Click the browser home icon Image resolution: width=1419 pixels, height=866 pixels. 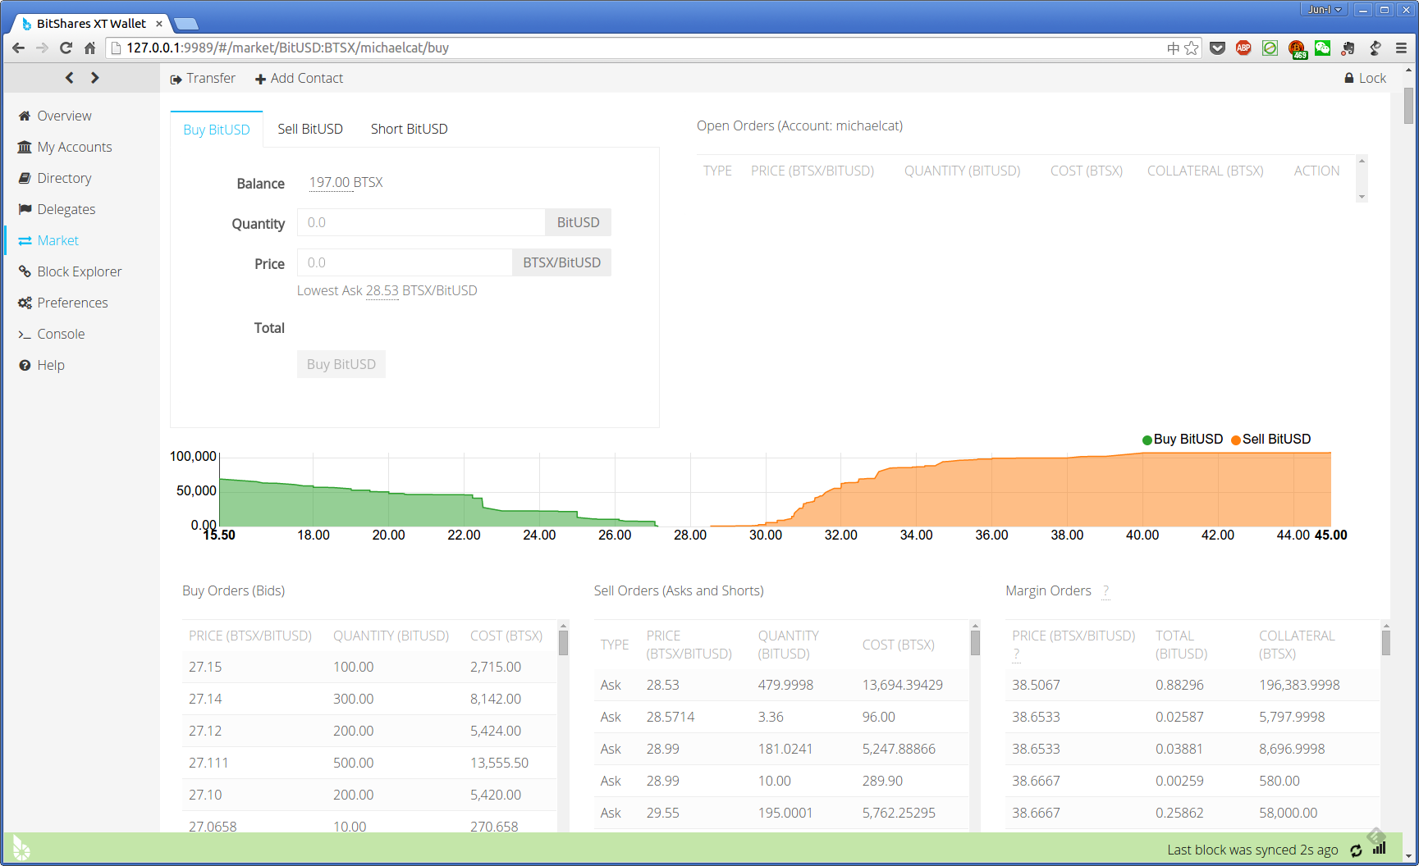pos(89,48)
